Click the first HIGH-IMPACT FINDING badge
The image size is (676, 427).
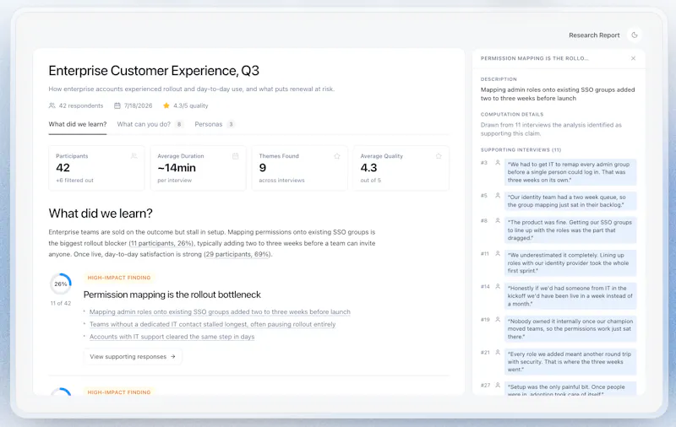[119, 278]
